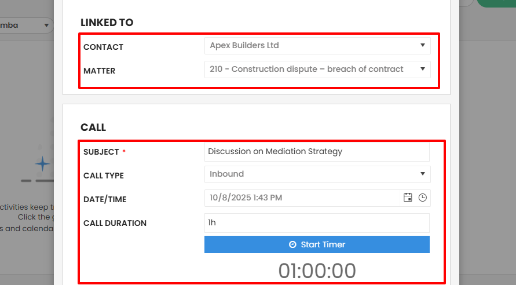Screen dimensions: 516x285
Task: Open the calendar date picker icon
Action: tap(408, 198)
